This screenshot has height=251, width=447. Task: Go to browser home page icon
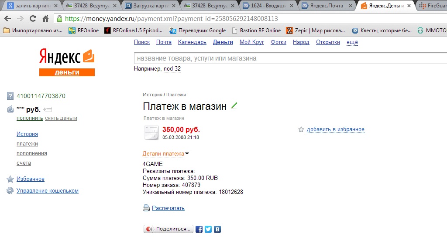(45, 19)
